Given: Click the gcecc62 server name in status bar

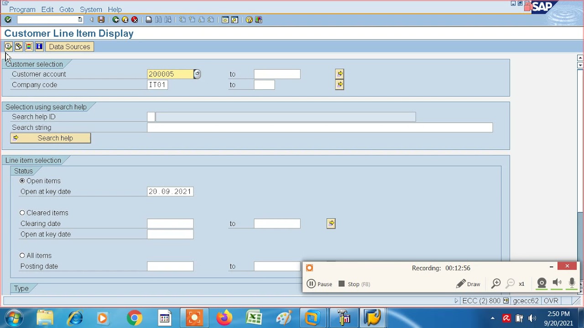Looking at the screenshot, I should click(x=526, y=301).
